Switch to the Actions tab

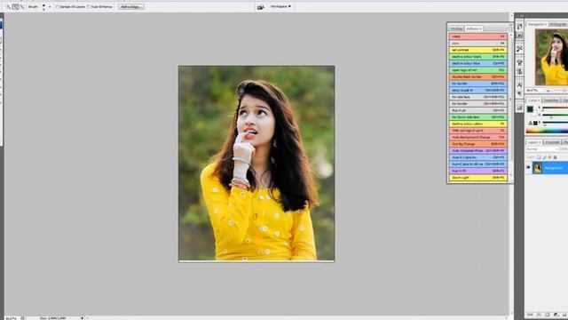[x=473, y=28]
